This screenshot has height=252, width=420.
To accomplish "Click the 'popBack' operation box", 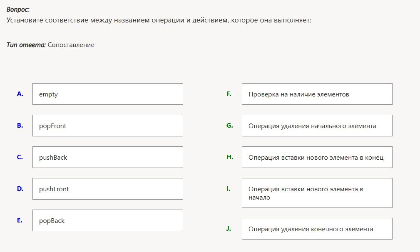I will tap(108, 220).
